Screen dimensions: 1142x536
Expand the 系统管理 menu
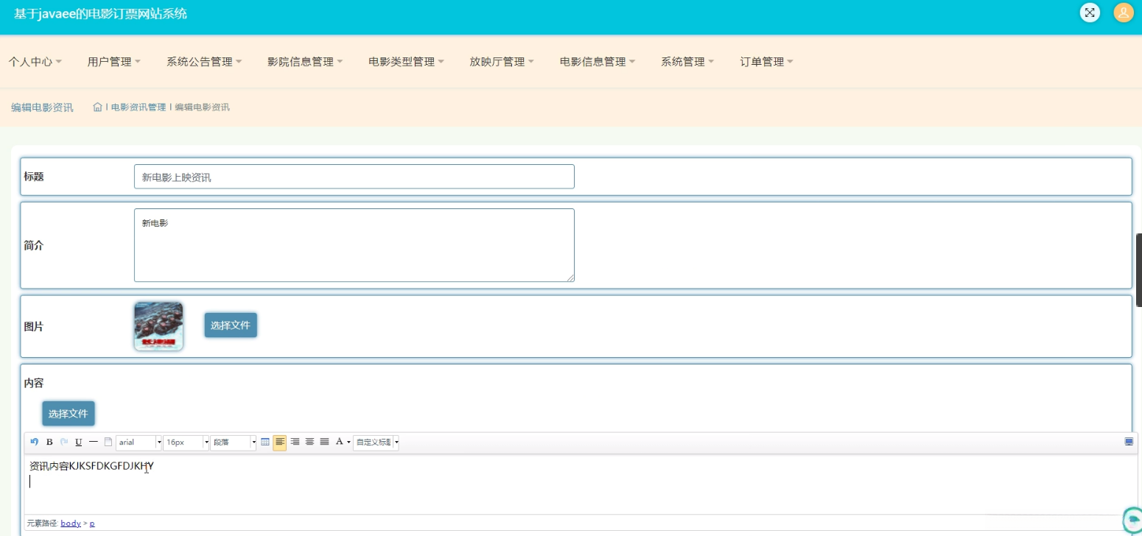[x=687, y=62]
